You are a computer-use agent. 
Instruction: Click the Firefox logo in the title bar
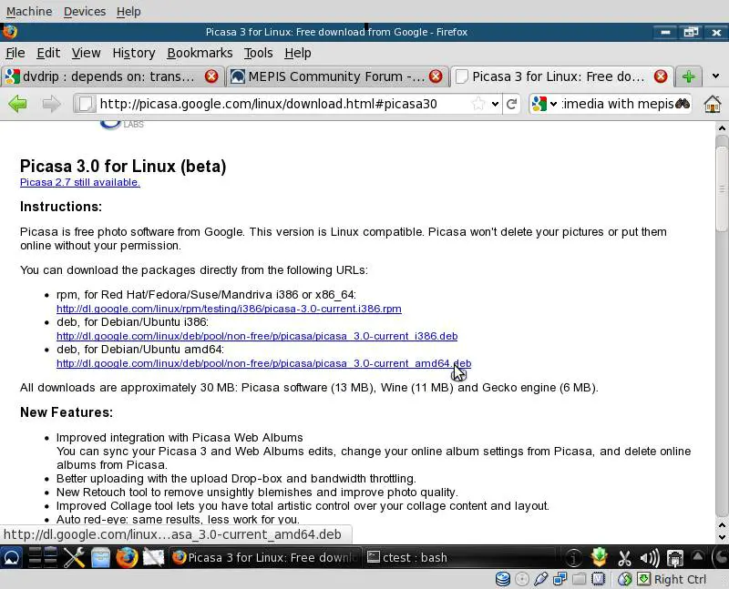[10, 32]
